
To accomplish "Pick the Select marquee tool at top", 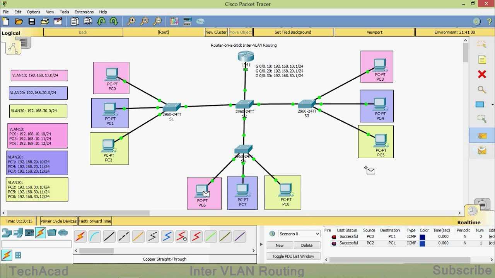I will click(x=482, y=44).
